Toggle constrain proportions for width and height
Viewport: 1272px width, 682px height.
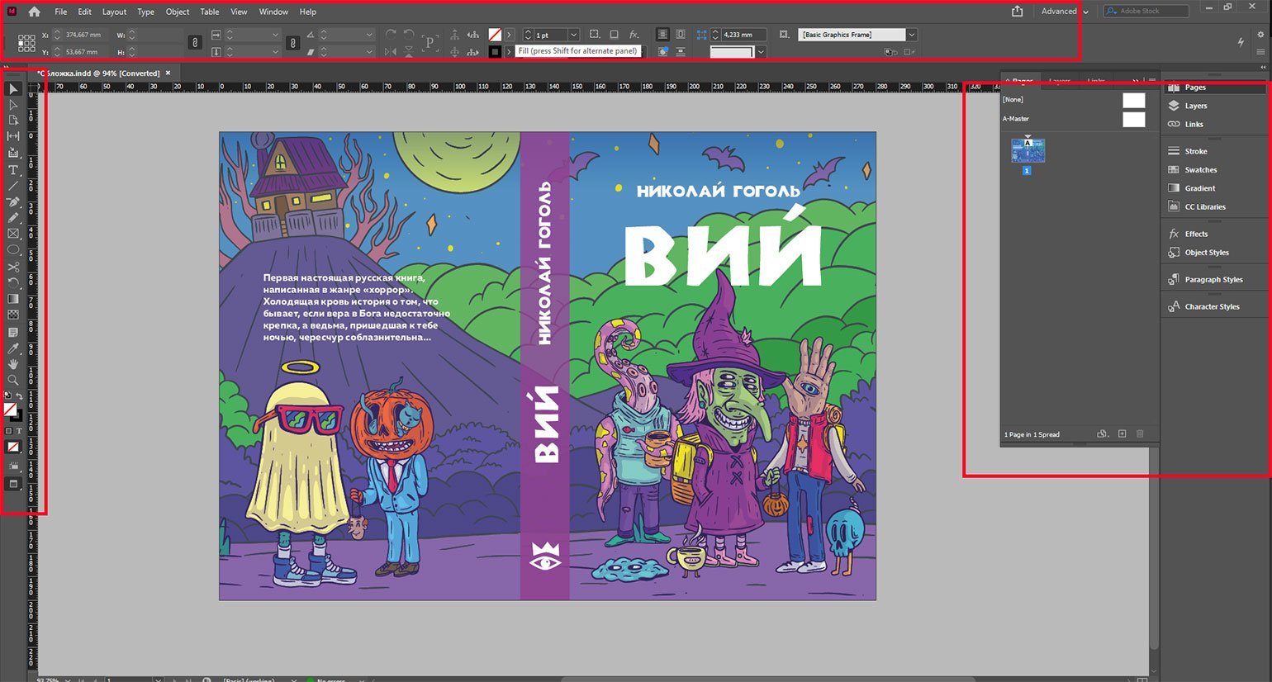click(x=195, y=43)
